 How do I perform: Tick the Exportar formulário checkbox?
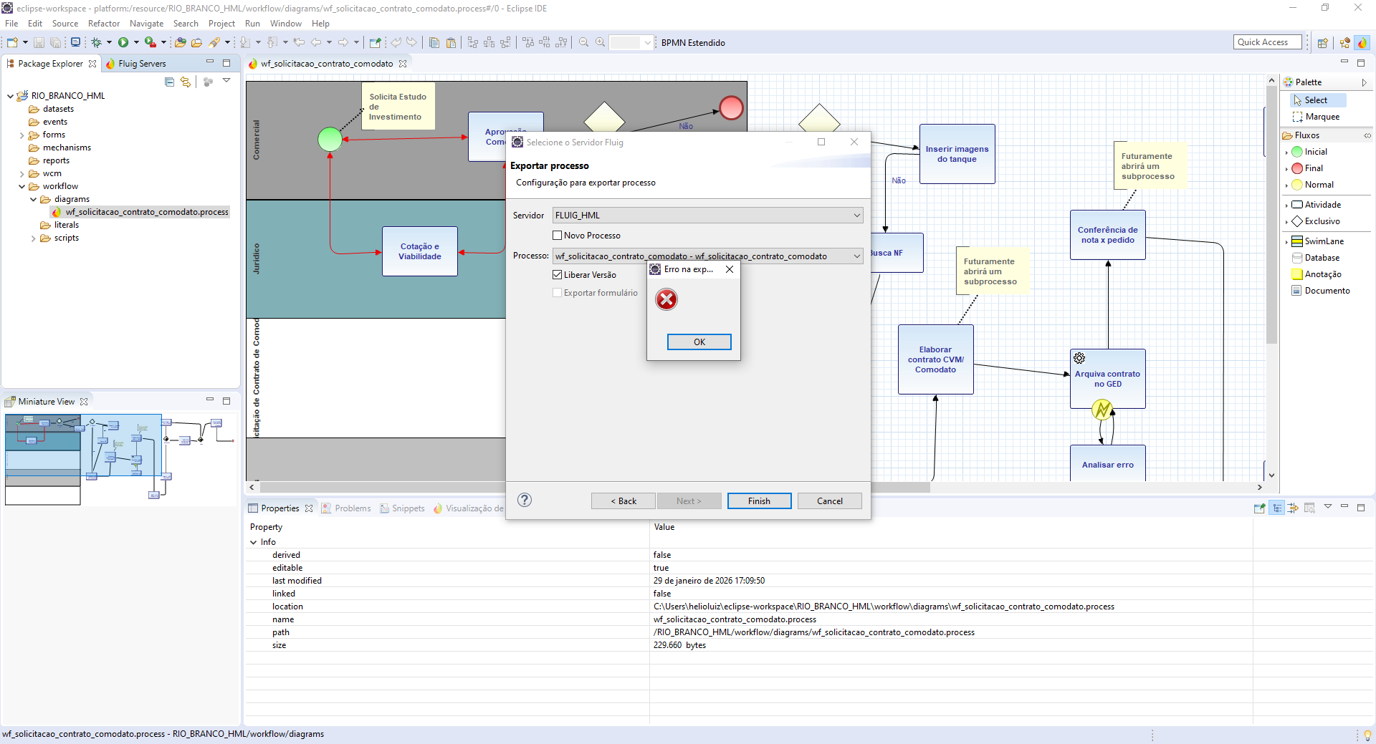click(x=558, y=293)
